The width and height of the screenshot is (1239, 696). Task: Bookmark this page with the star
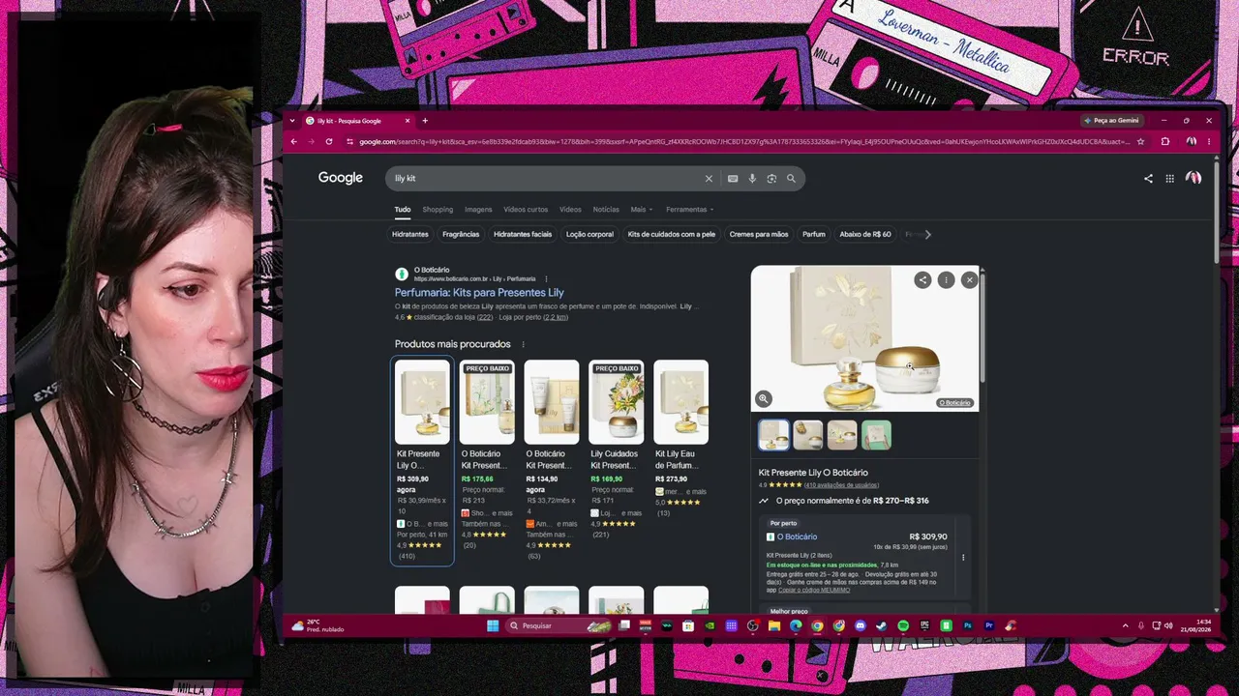pos(1140,142)
